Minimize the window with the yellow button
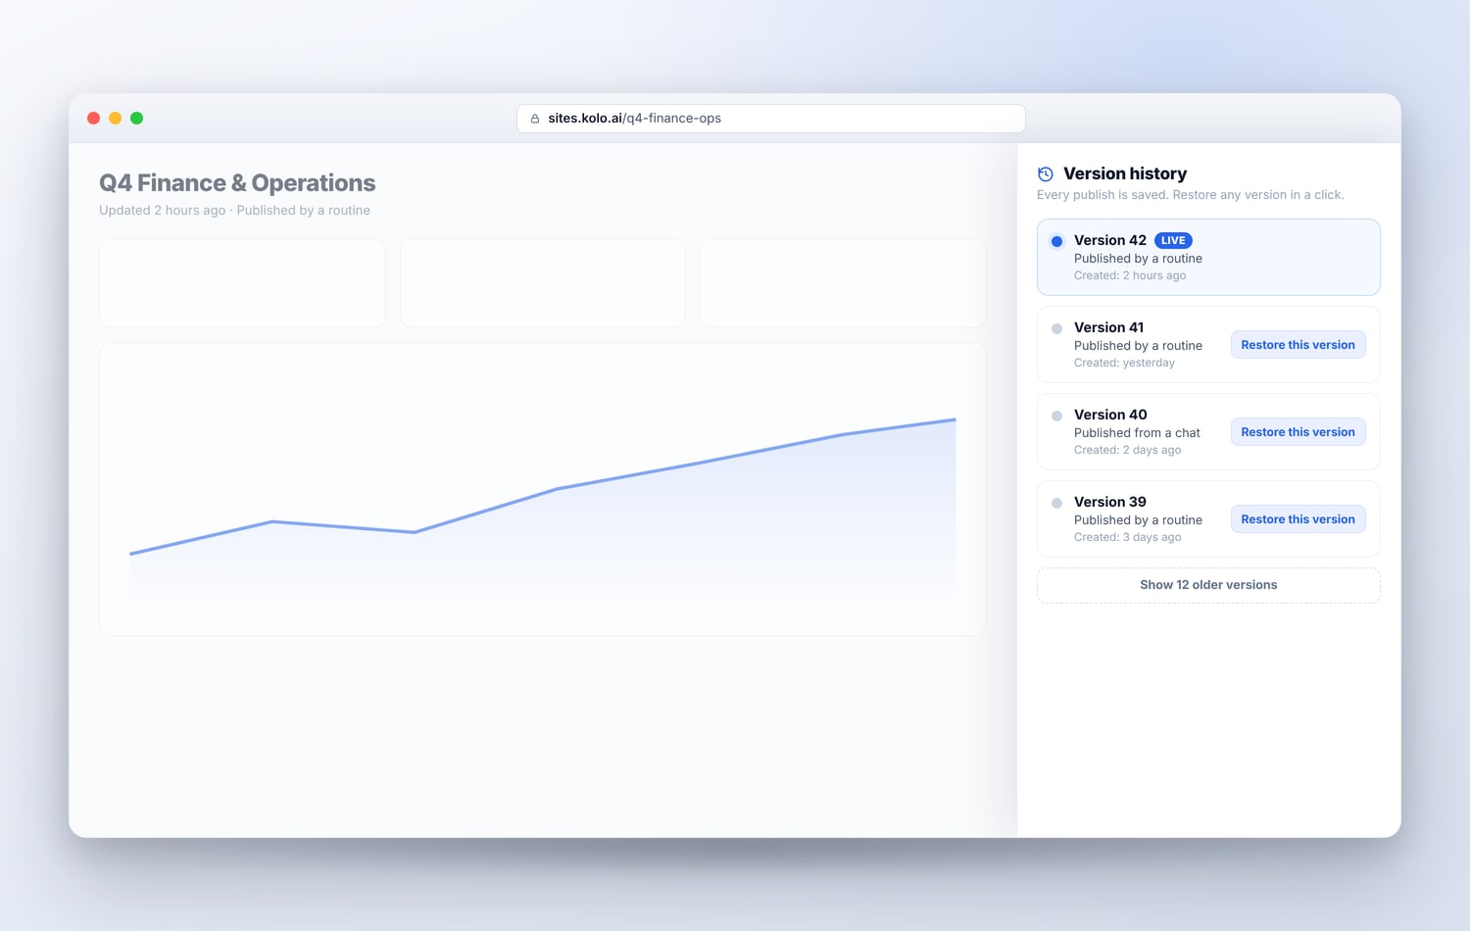This screenshot has width=1470, height=931. click(x=116, y=119)
